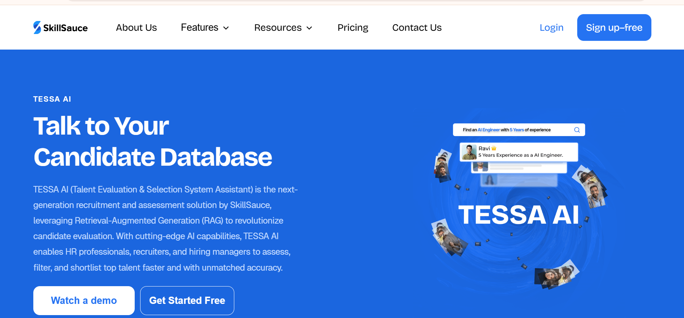Open the About Us page
684x318 pixels.
point(136,27)
